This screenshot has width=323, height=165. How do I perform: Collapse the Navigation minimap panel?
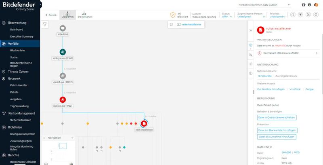tap(44, 138)
